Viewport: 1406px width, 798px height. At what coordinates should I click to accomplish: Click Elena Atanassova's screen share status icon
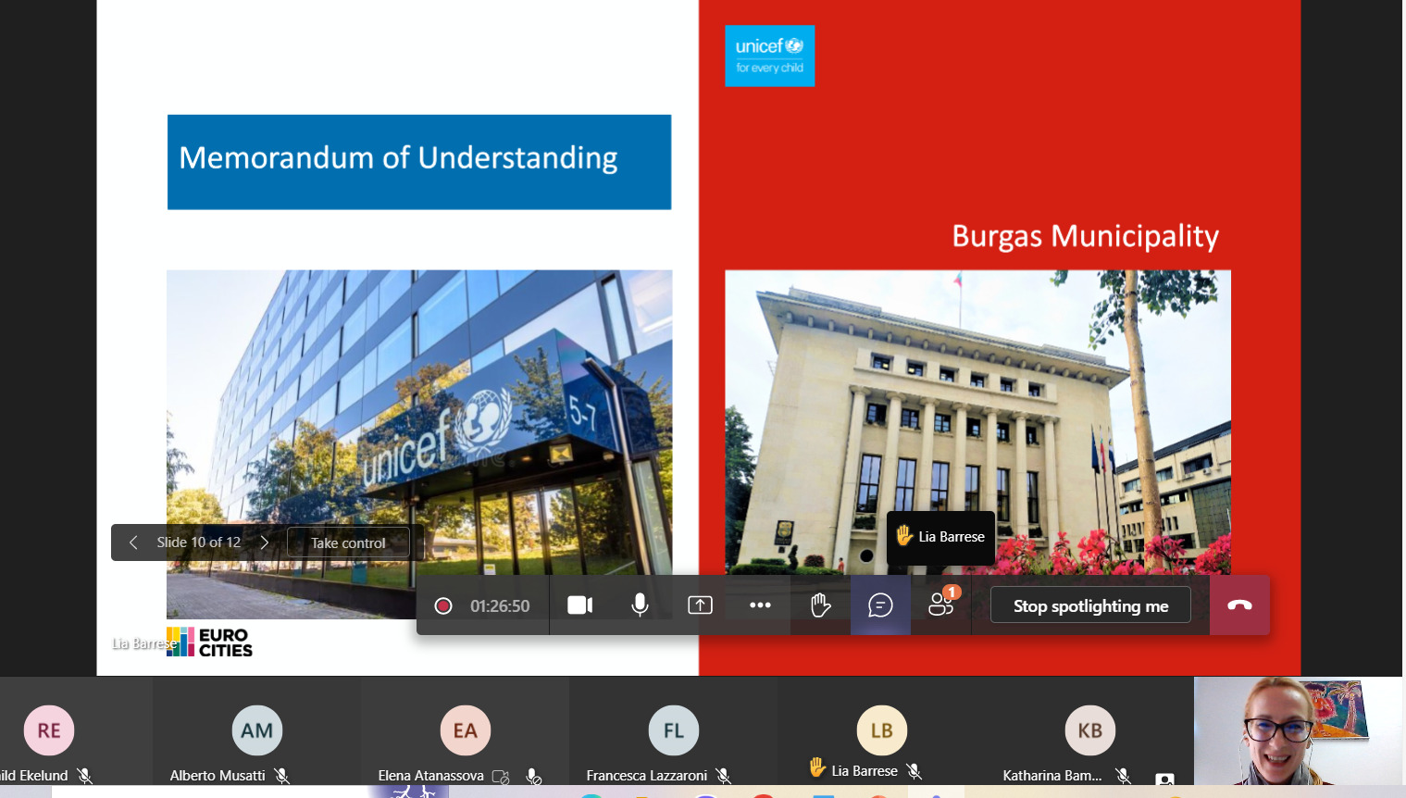tap(501, 777)
